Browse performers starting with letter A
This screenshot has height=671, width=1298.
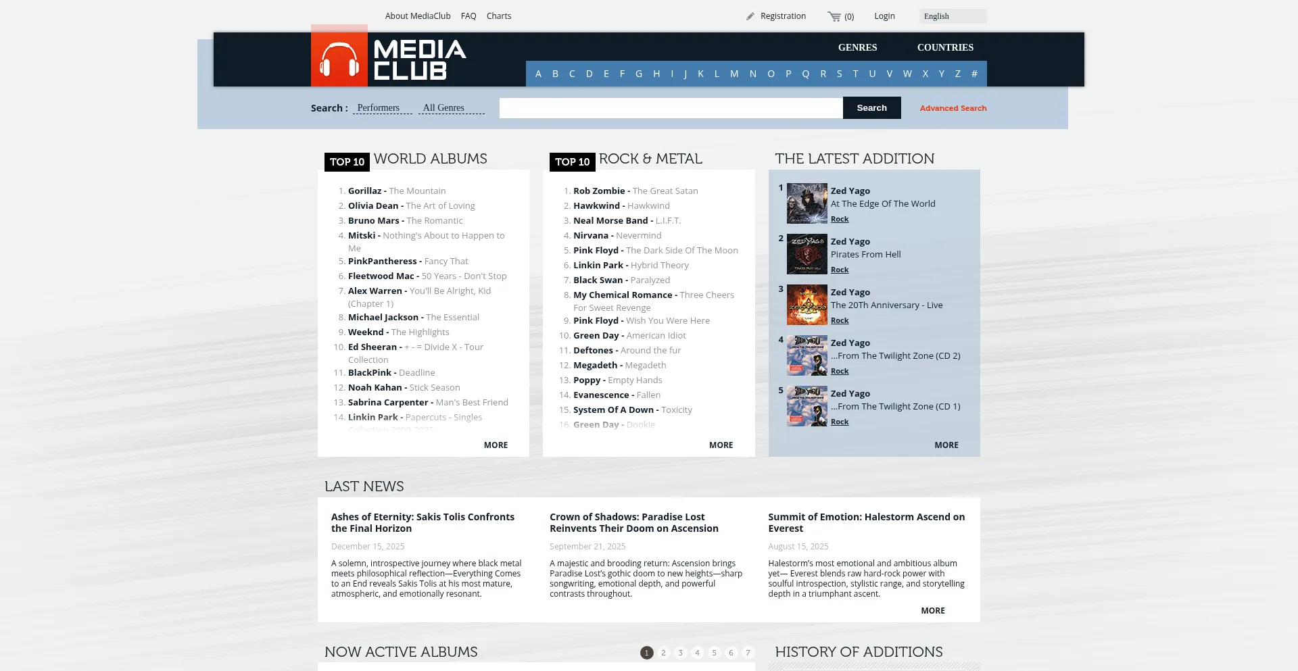[538, 74]
